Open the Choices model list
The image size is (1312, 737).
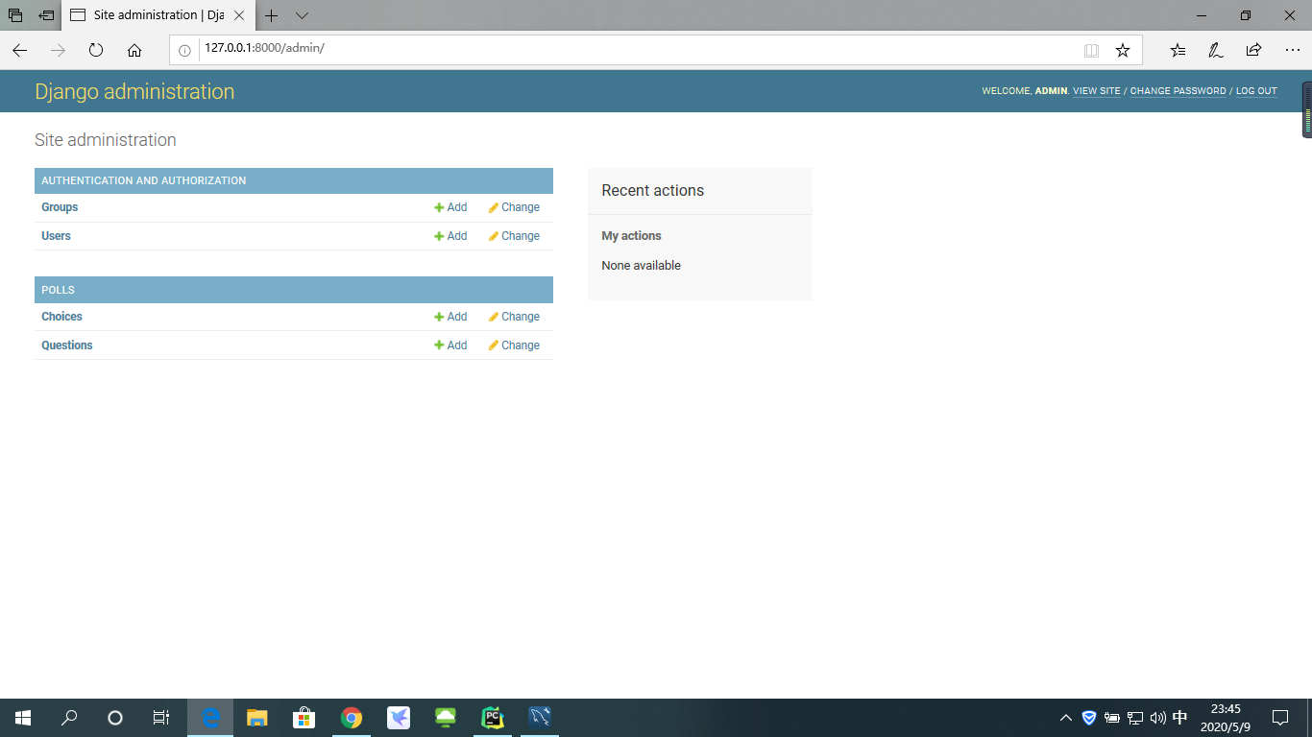click(61, 317)
